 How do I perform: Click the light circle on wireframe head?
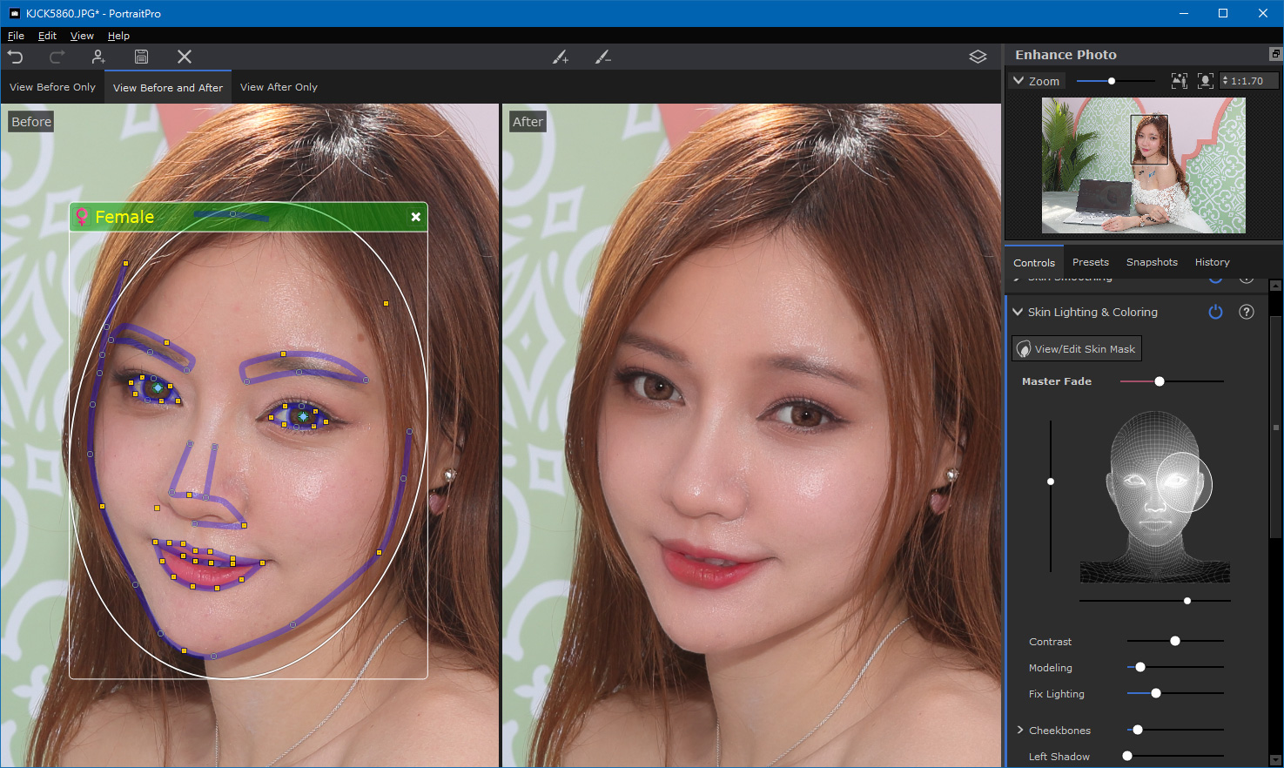pos(1184,482)
